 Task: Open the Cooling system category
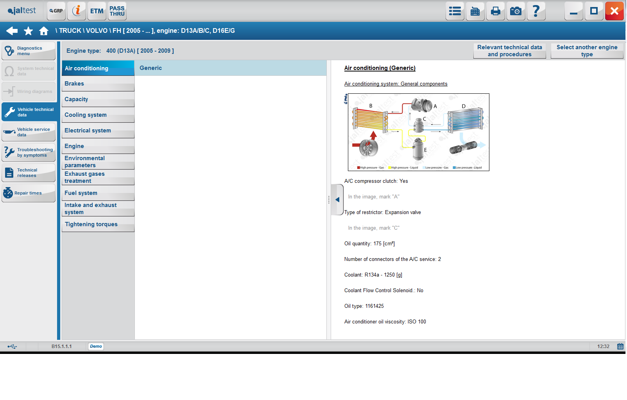[98, 115]
